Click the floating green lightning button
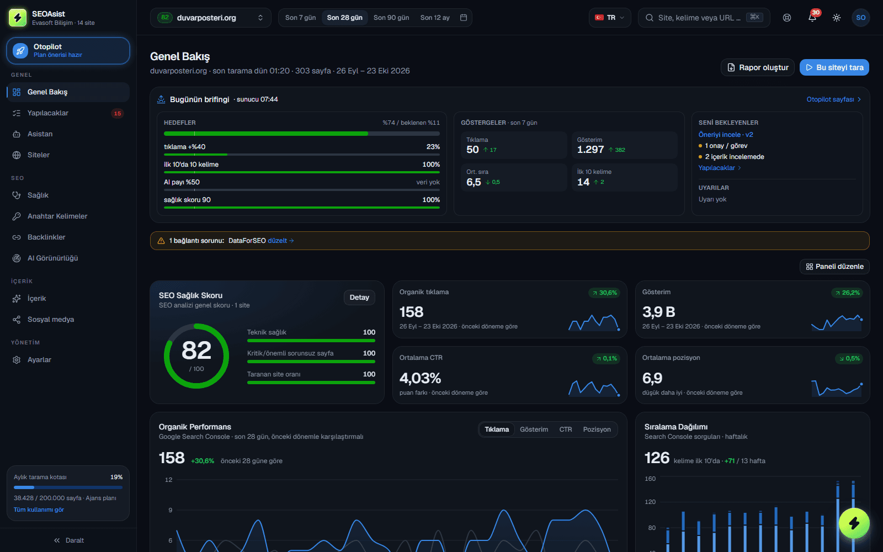The height and width of the screenshot is (552, 883). [854, 523]
